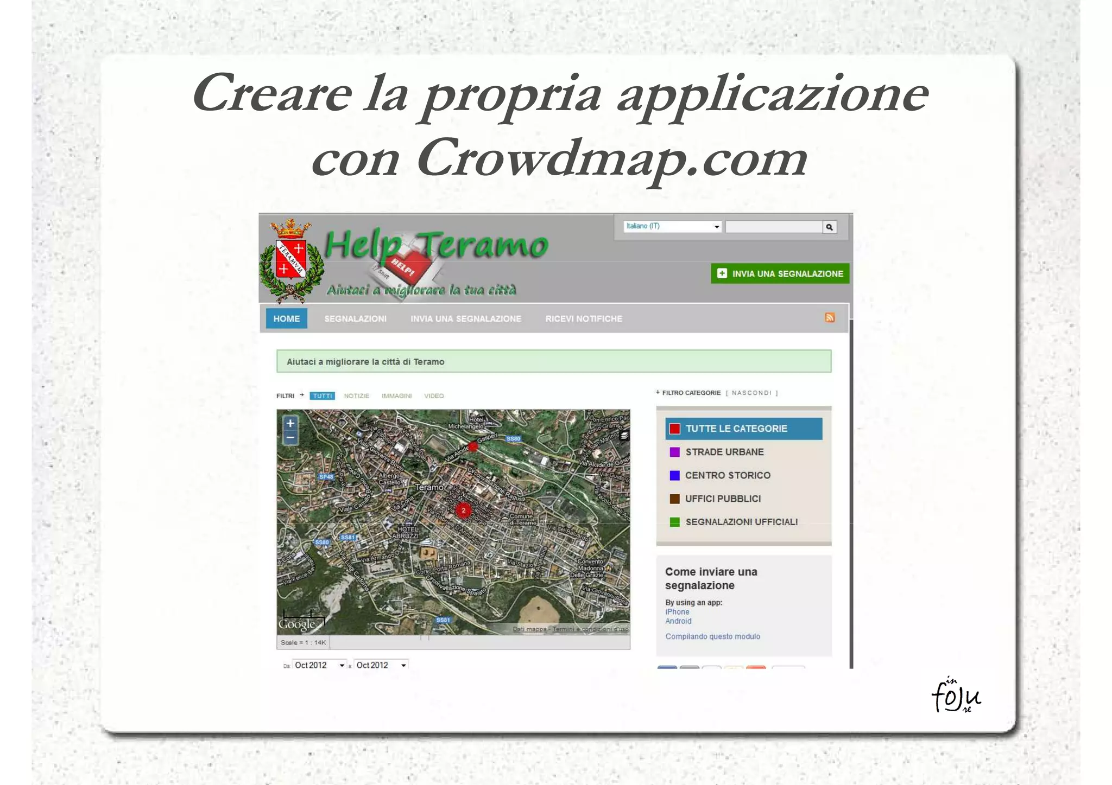1112x785 pixels.
Task: Open the end date Oct 2012 dropdown
Action: tap(381, 665)
